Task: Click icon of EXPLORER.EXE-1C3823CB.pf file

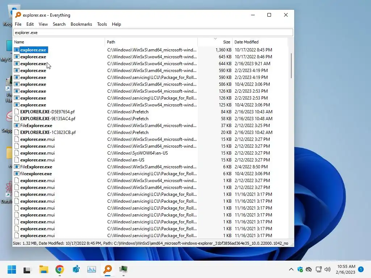Action: click(17, 132)
